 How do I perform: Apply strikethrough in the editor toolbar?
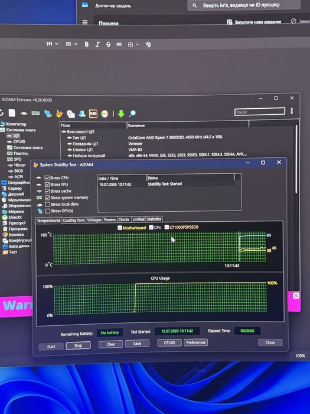point(108,44)
